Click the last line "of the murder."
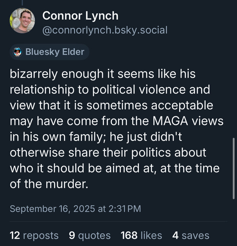 49,184
